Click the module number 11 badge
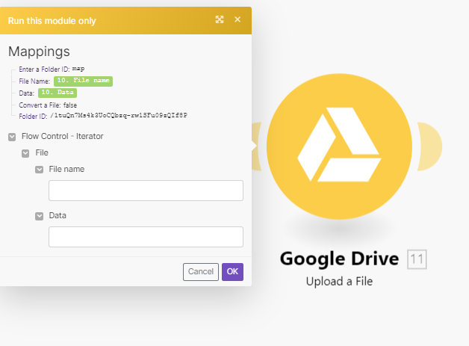The width and height of the screenshot is (469, 346). coord(417,259)
